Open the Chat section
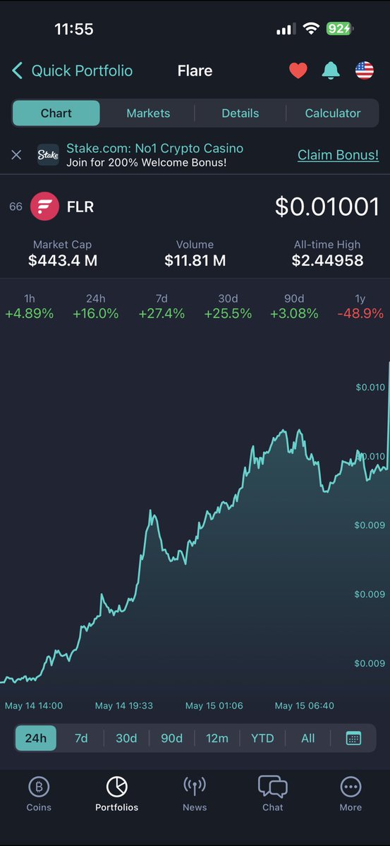The width and height of the screenshot is (390, 846). point(273,794)
